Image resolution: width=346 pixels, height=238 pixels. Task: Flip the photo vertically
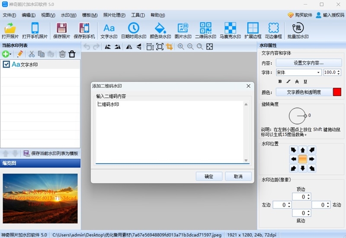click(139, 47)
